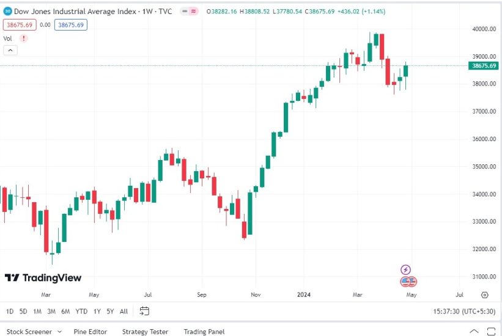
Task: Click the TradingView logo
Action: (x=43, y=278)
